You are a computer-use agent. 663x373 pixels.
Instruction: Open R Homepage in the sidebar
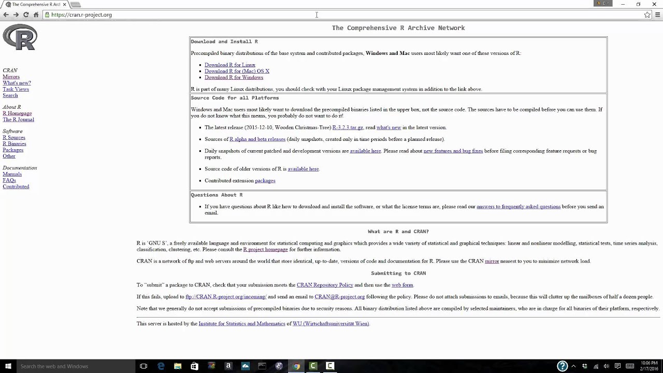[x=17, y=113]
